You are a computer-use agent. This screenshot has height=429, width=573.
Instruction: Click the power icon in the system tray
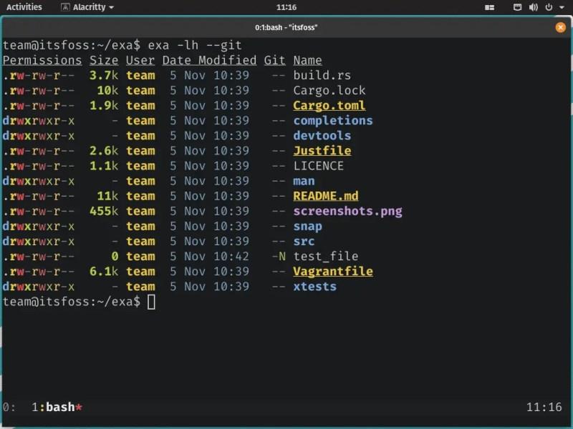pyautogui.click(x=548, y=7)
